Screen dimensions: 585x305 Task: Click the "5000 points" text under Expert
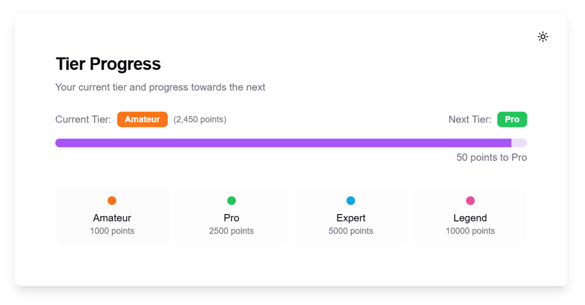pos(351,231)
